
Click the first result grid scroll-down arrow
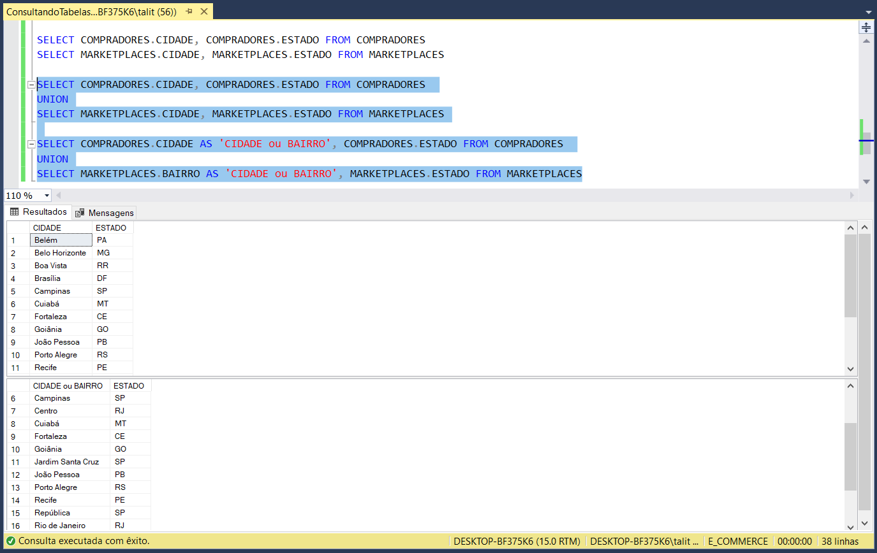(x=850, y=369)
